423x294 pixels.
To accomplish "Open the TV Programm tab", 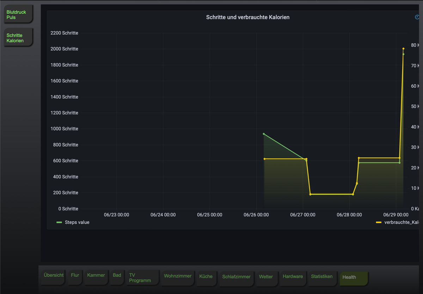I will pyautogui.click(x=142, y=278).
